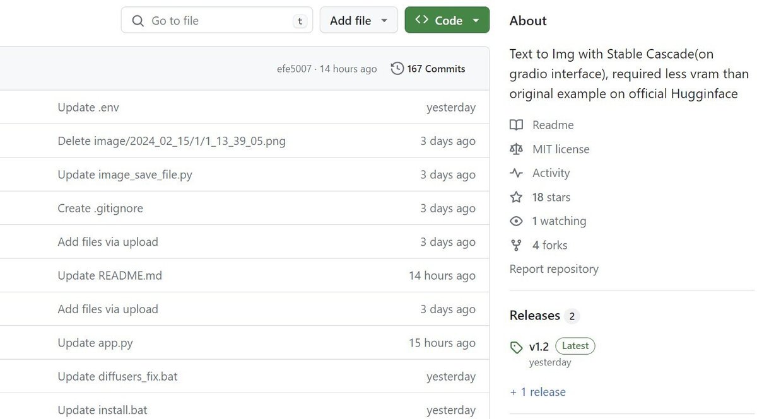
Task: Open the Activity link
Action: point(551,173)
